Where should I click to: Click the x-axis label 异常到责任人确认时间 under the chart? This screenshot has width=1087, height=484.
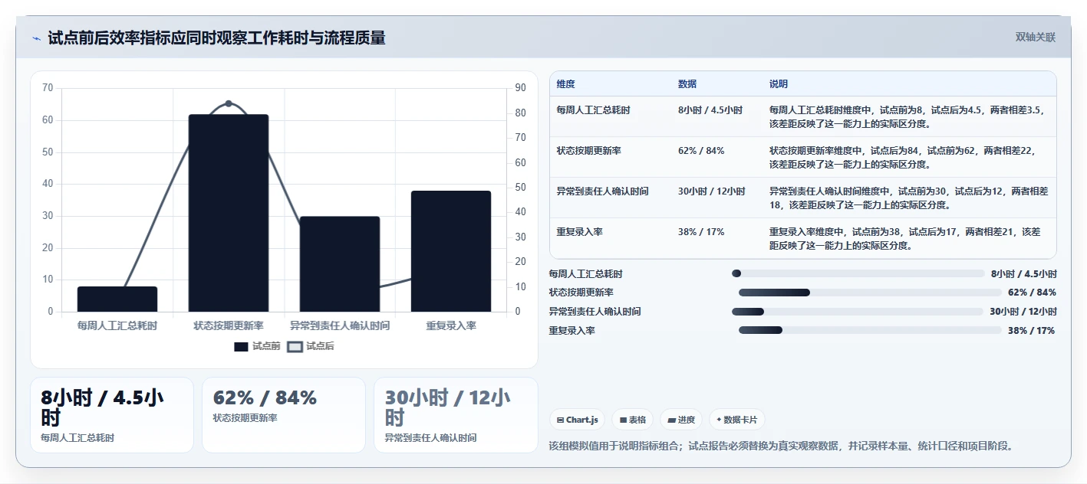click(x=340, y=325)
